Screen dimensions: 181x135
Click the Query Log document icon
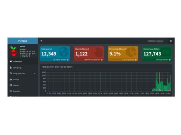(11, 67)
